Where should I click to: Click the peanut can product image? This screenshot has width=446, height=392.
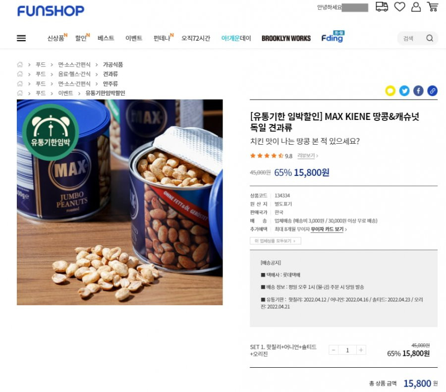click(x=120, y=202)
